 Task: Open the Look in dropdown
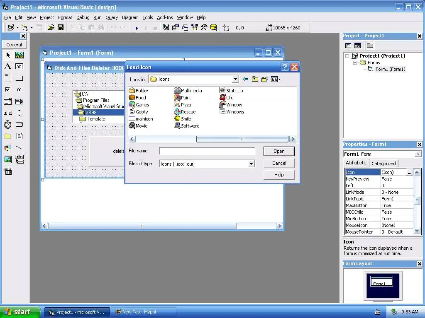click(235, 79)
